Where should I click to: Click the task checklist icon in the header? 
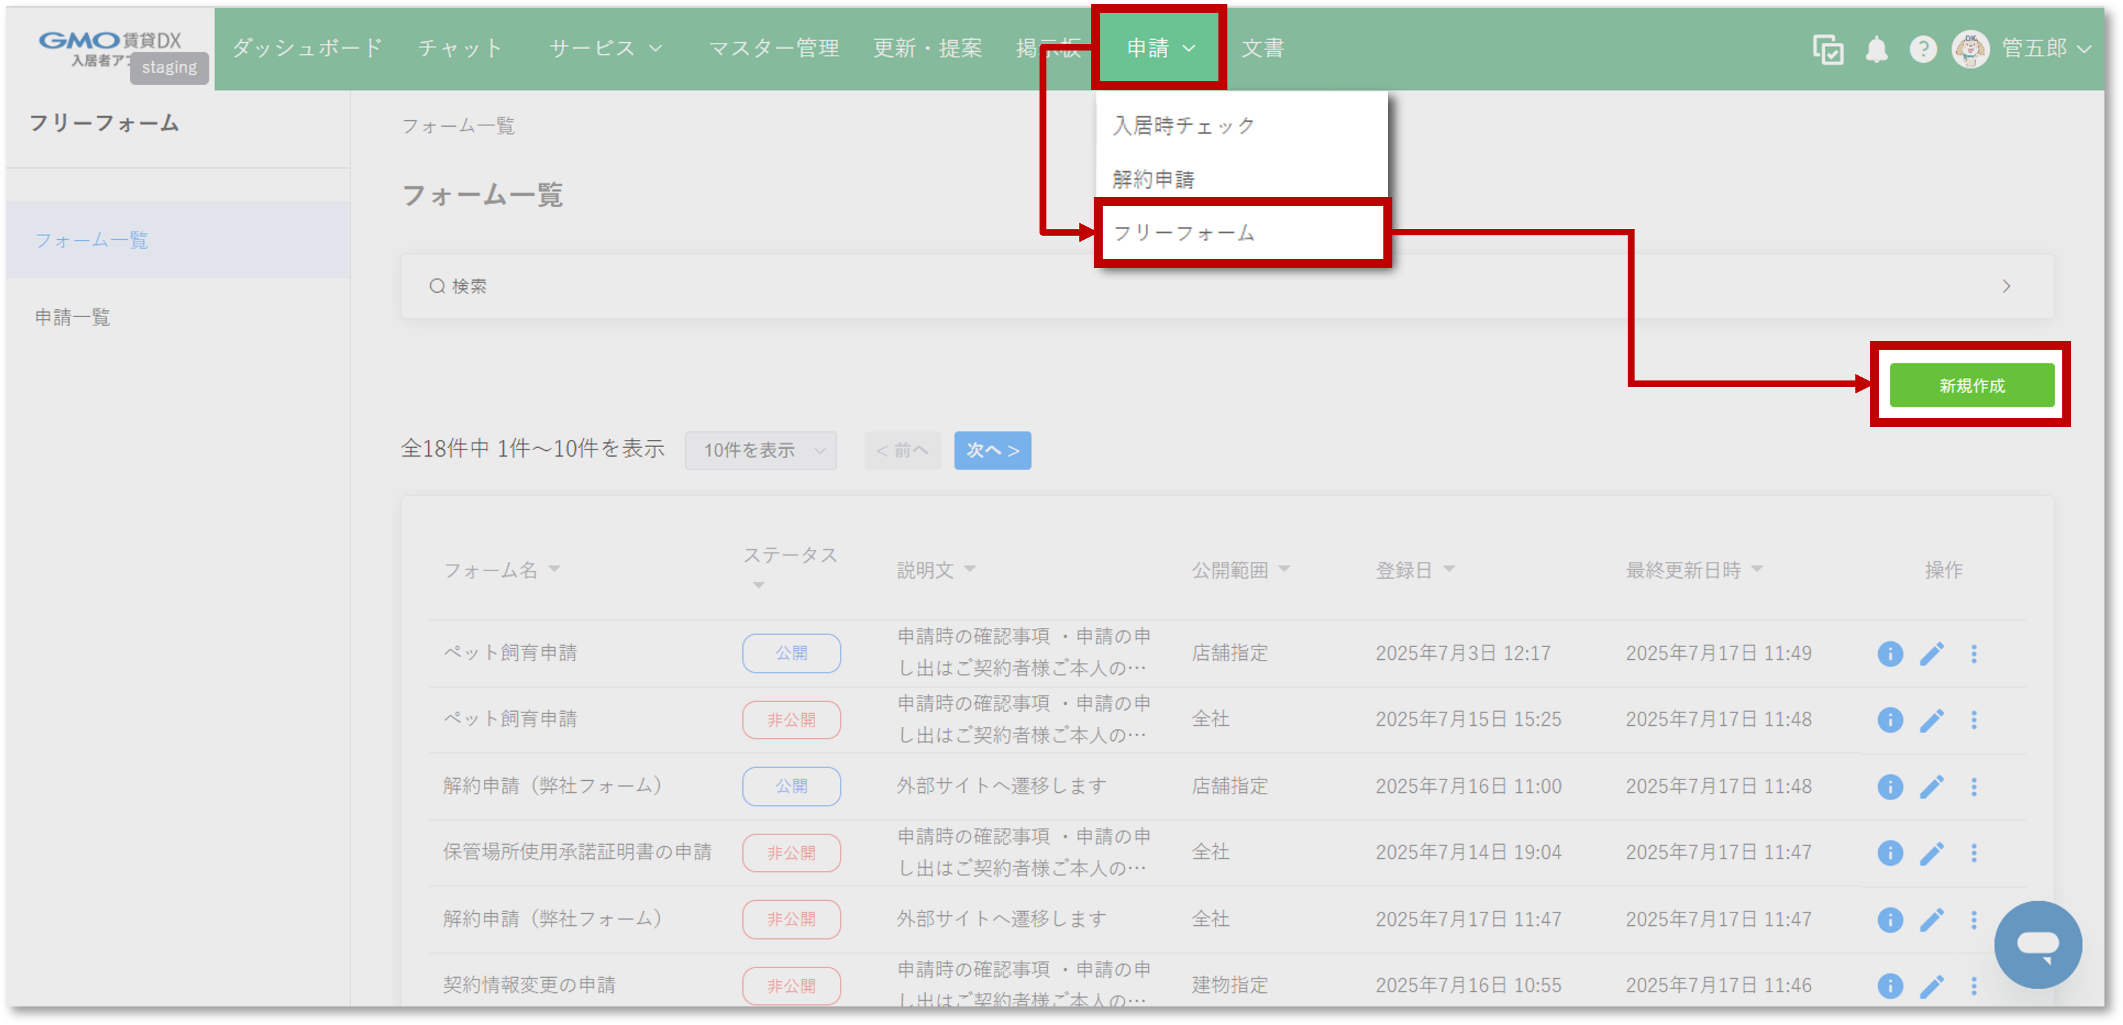(x=1829, y=49)
